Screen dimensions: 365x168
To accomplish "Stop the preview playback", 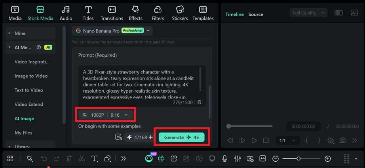I will (266, 140).
